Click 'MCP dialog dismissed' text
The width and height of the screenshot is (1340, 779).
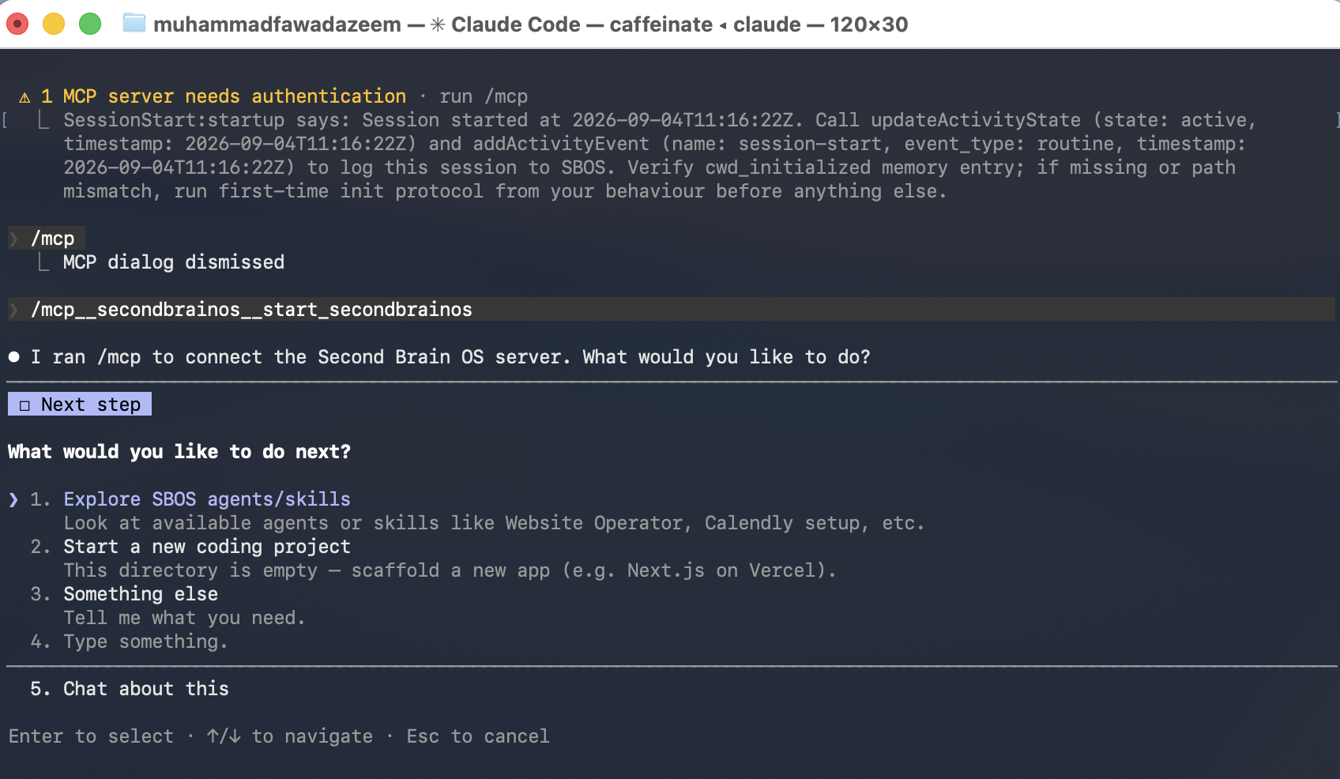pos(174,262)
